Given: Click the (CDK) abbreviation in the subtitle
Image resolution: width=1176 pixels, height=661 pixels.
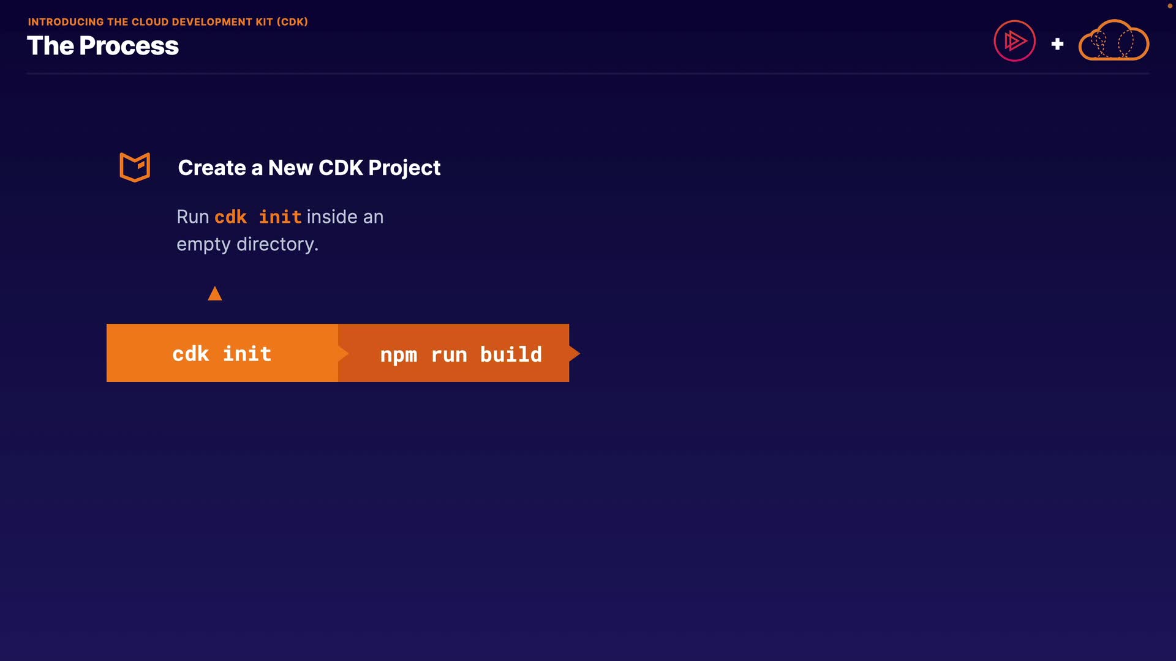Looking at the screenshot, I should pos(292,22).
